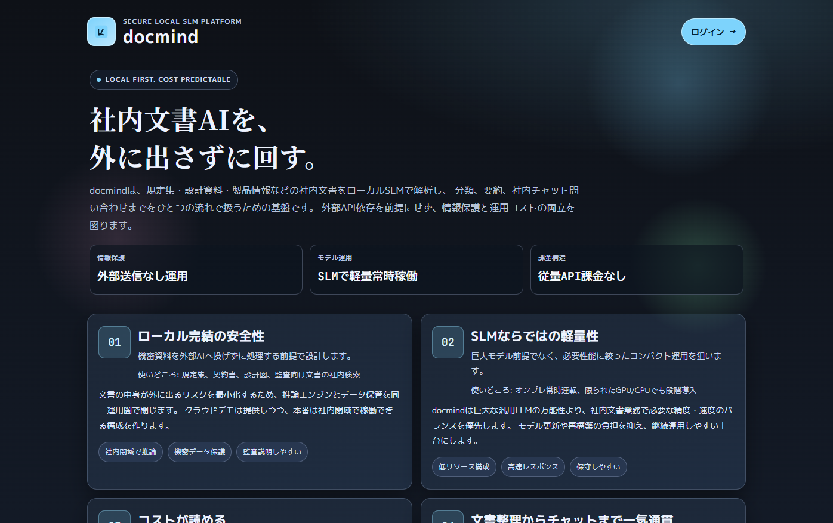Click the 文書整理からチャットまで card heading
This screenshot has width=833, height=523.
coord(572,518)
